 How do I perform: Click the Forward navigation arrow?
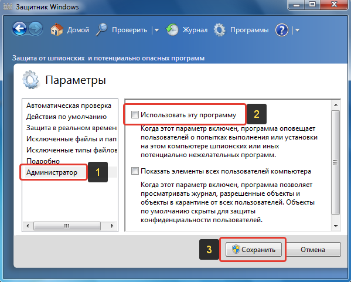pos(36,29)
